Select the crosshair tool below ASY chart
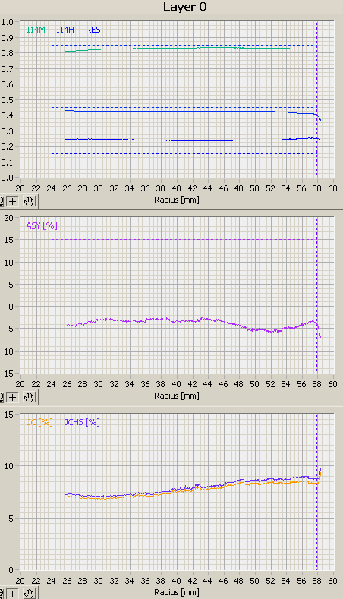343x599 pixels. (13, 397)
